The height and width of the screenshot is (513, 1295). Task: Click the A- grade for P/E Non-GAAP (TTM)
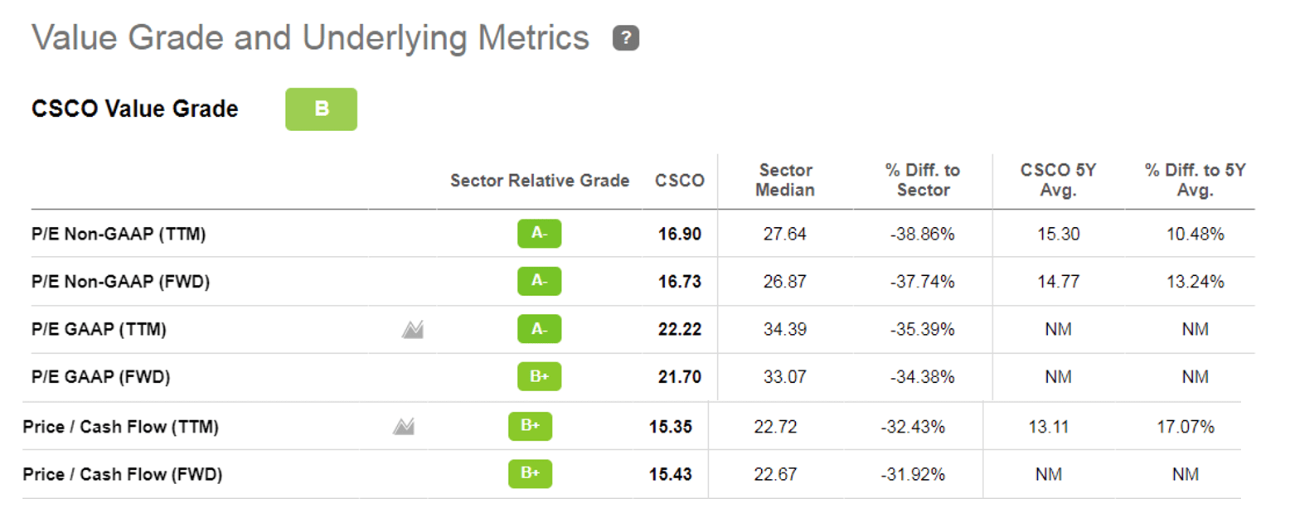tap(540, 234)
